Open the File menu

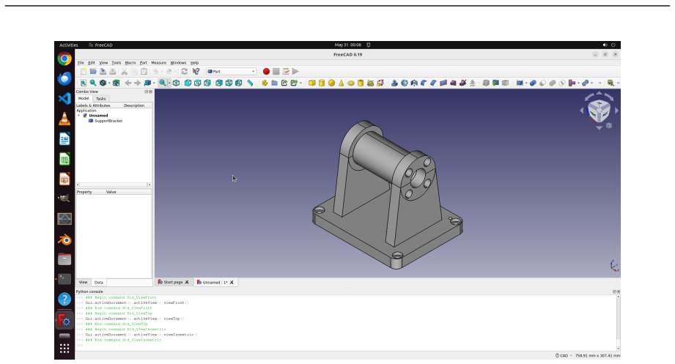pos(81,63)
